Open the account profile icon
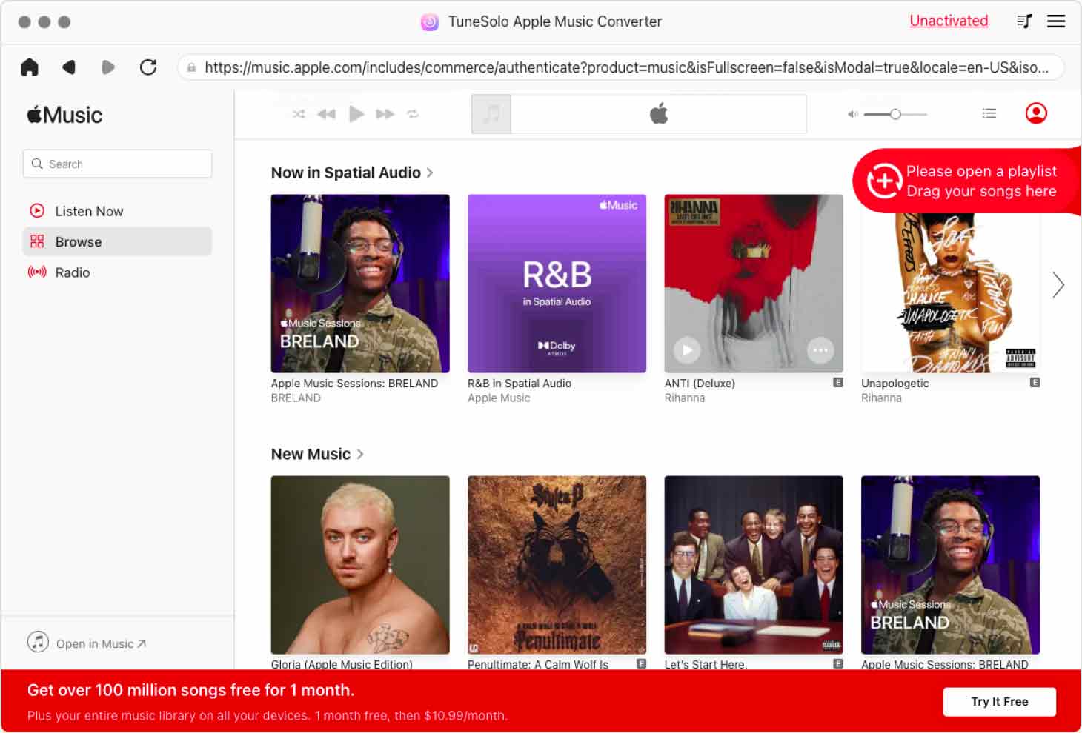Viewport: 1082px width, 733px height. [x=1036, y=113]
